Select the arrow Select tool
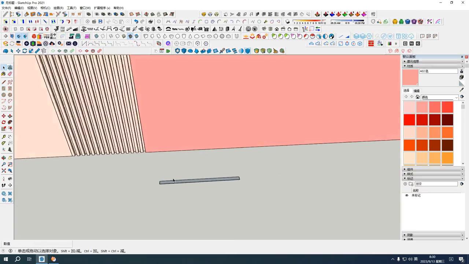Screen dimensions: 469x264 tap(4, 67)
